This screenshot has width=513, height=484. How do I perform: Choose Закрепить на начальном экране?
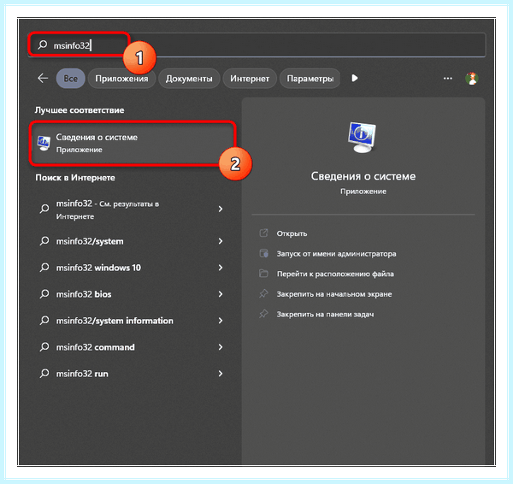334,294
